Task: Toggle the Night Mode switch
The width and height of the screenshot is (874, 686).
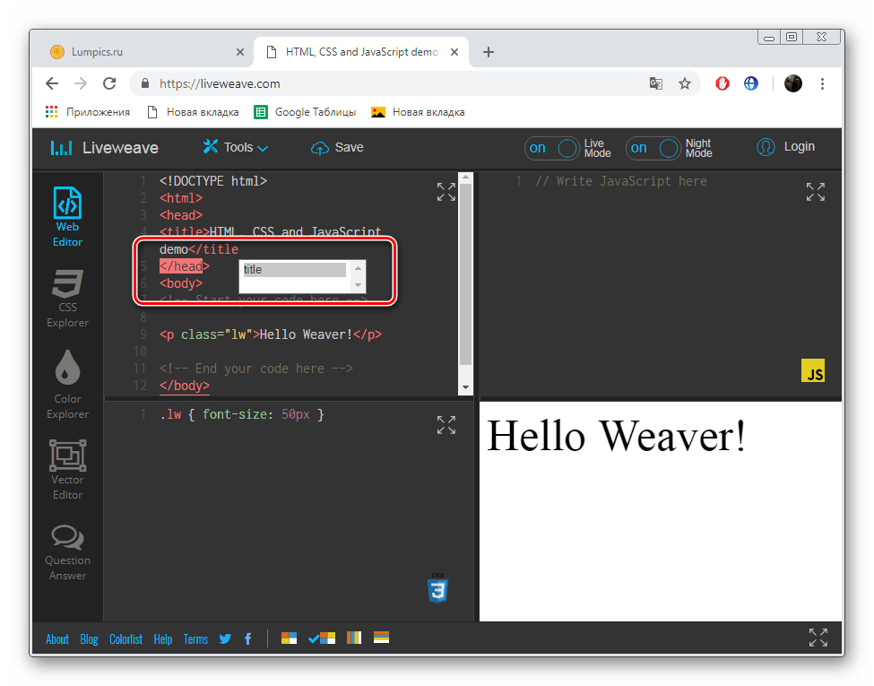Action: 653,148
